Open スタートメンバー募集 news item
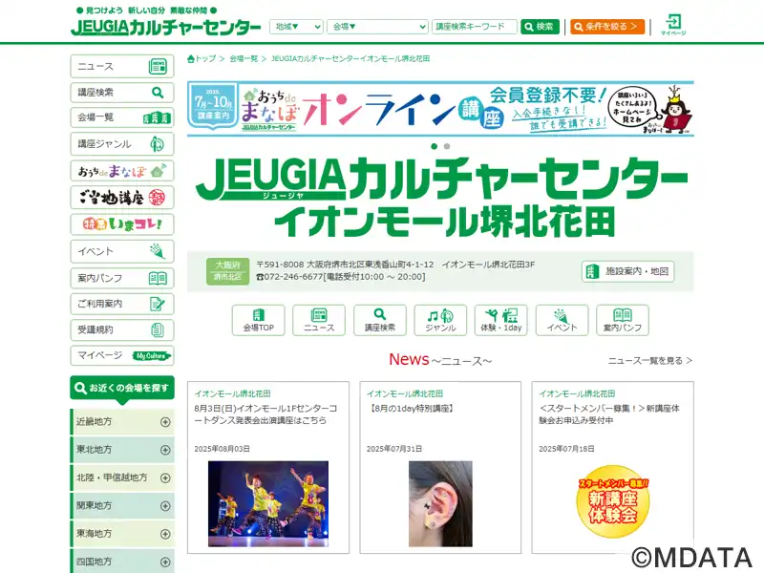Image resolution: width=764 pixels, height=573 pixels. (x=609, y=414)
